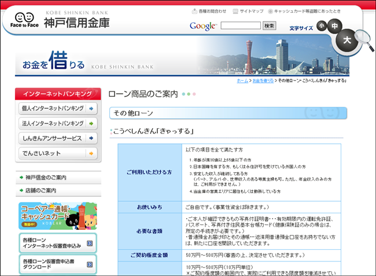Set text size to small (小)
Viewport: 376px width, 276px height.
322,26
